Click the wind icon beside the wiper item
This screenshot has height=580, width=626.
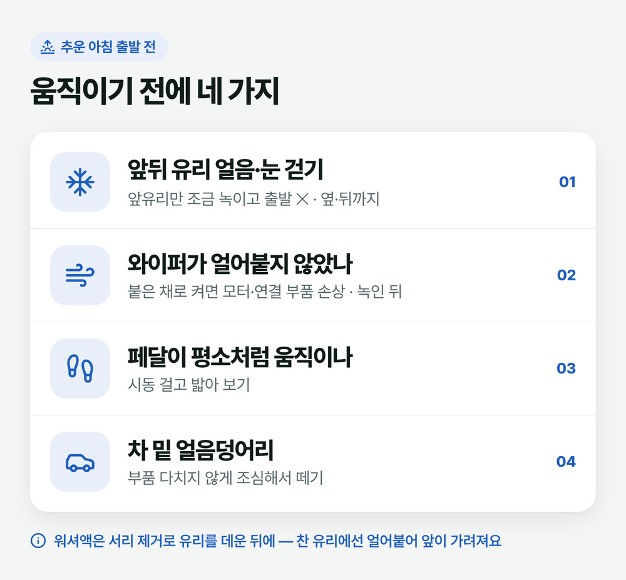click(x=80, y=275)
